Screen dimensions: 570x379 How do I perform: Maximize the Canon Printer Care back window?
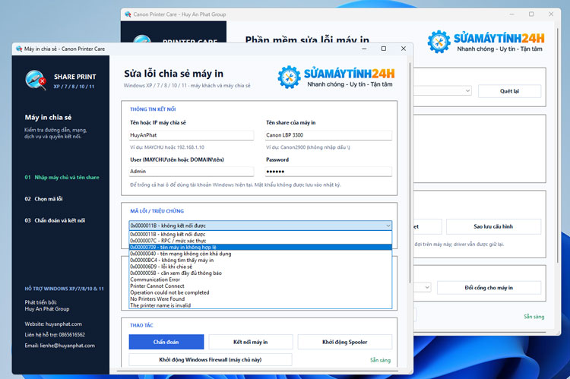point(531,14)
